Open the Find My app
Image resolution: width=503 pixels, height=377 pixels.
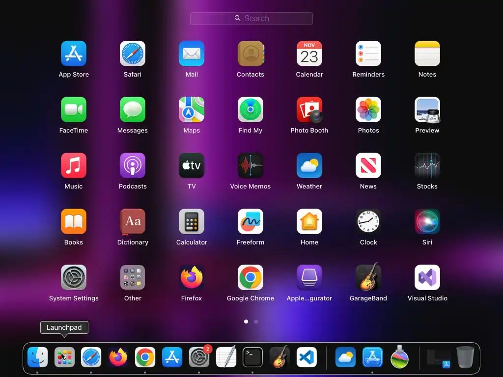click(251, 109)
